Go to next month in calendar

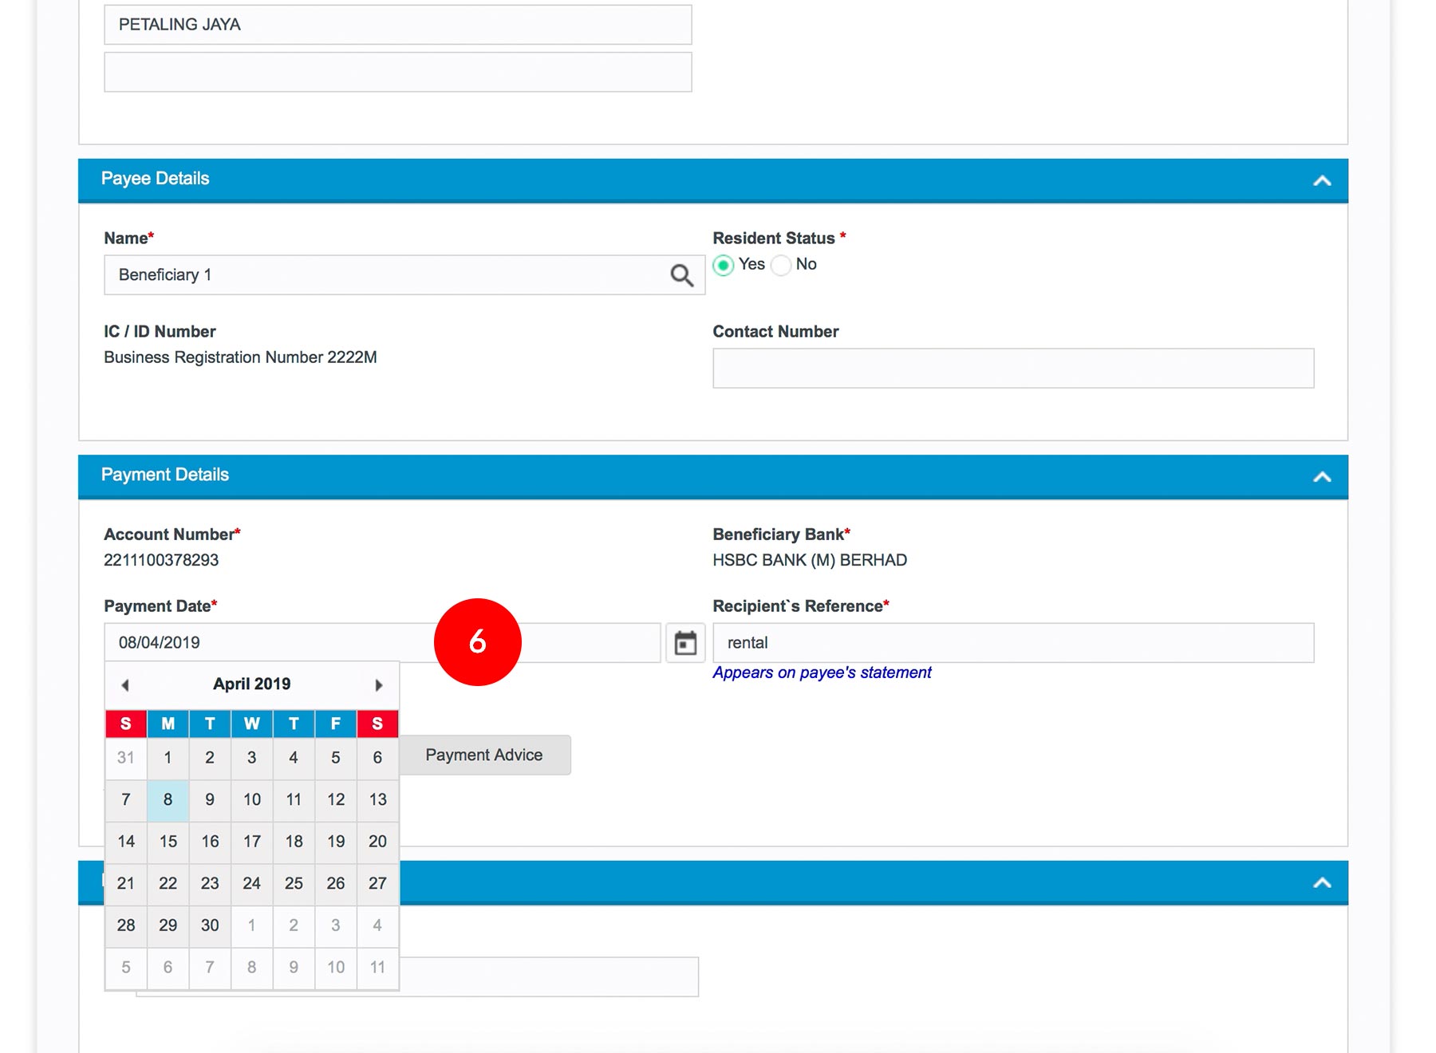[x=379, y=685]
